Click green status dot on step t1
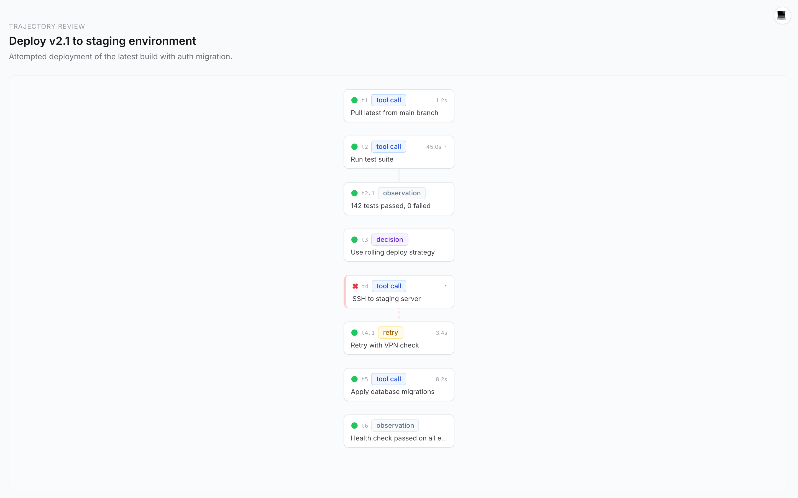This screenshot has width=798, height=498. click(x=354, y=100)
